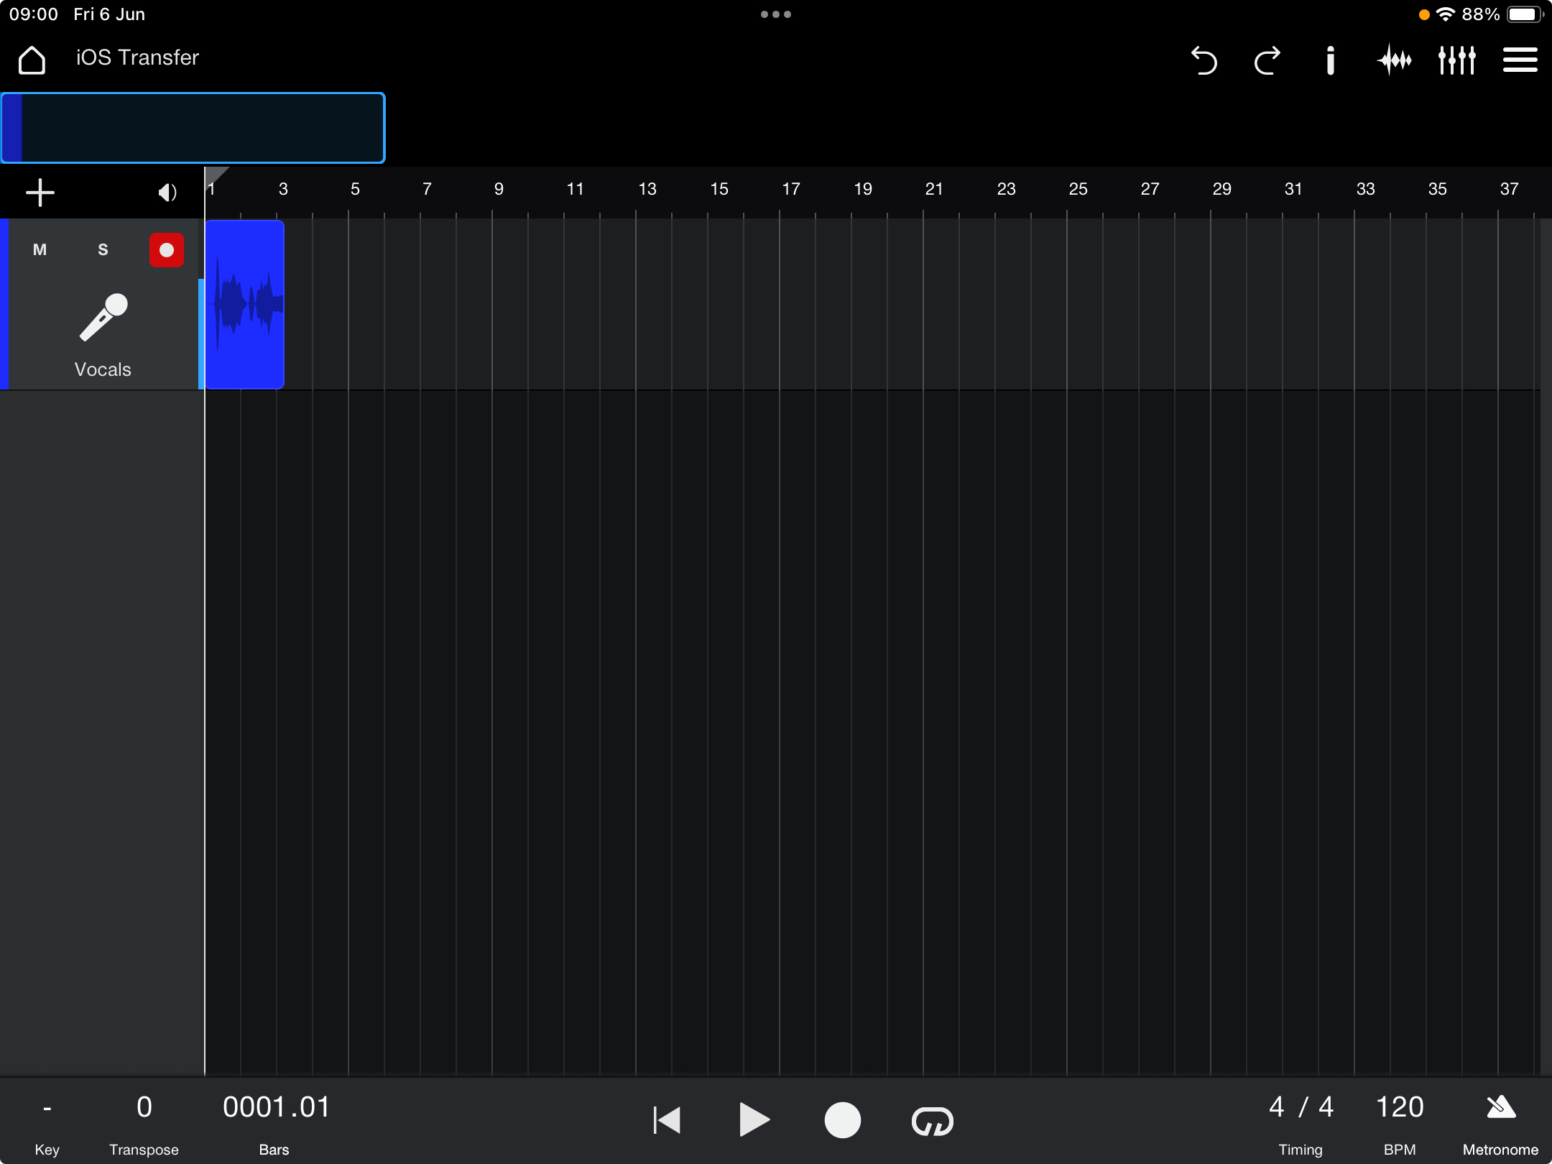Open the Key selector
This screenshot has height=1164, width=1552.
click(x=47, y=1122)
